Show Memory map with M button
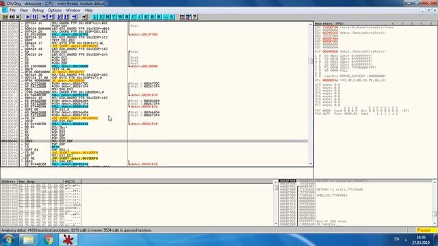The image size is (438, 246). 107,17
